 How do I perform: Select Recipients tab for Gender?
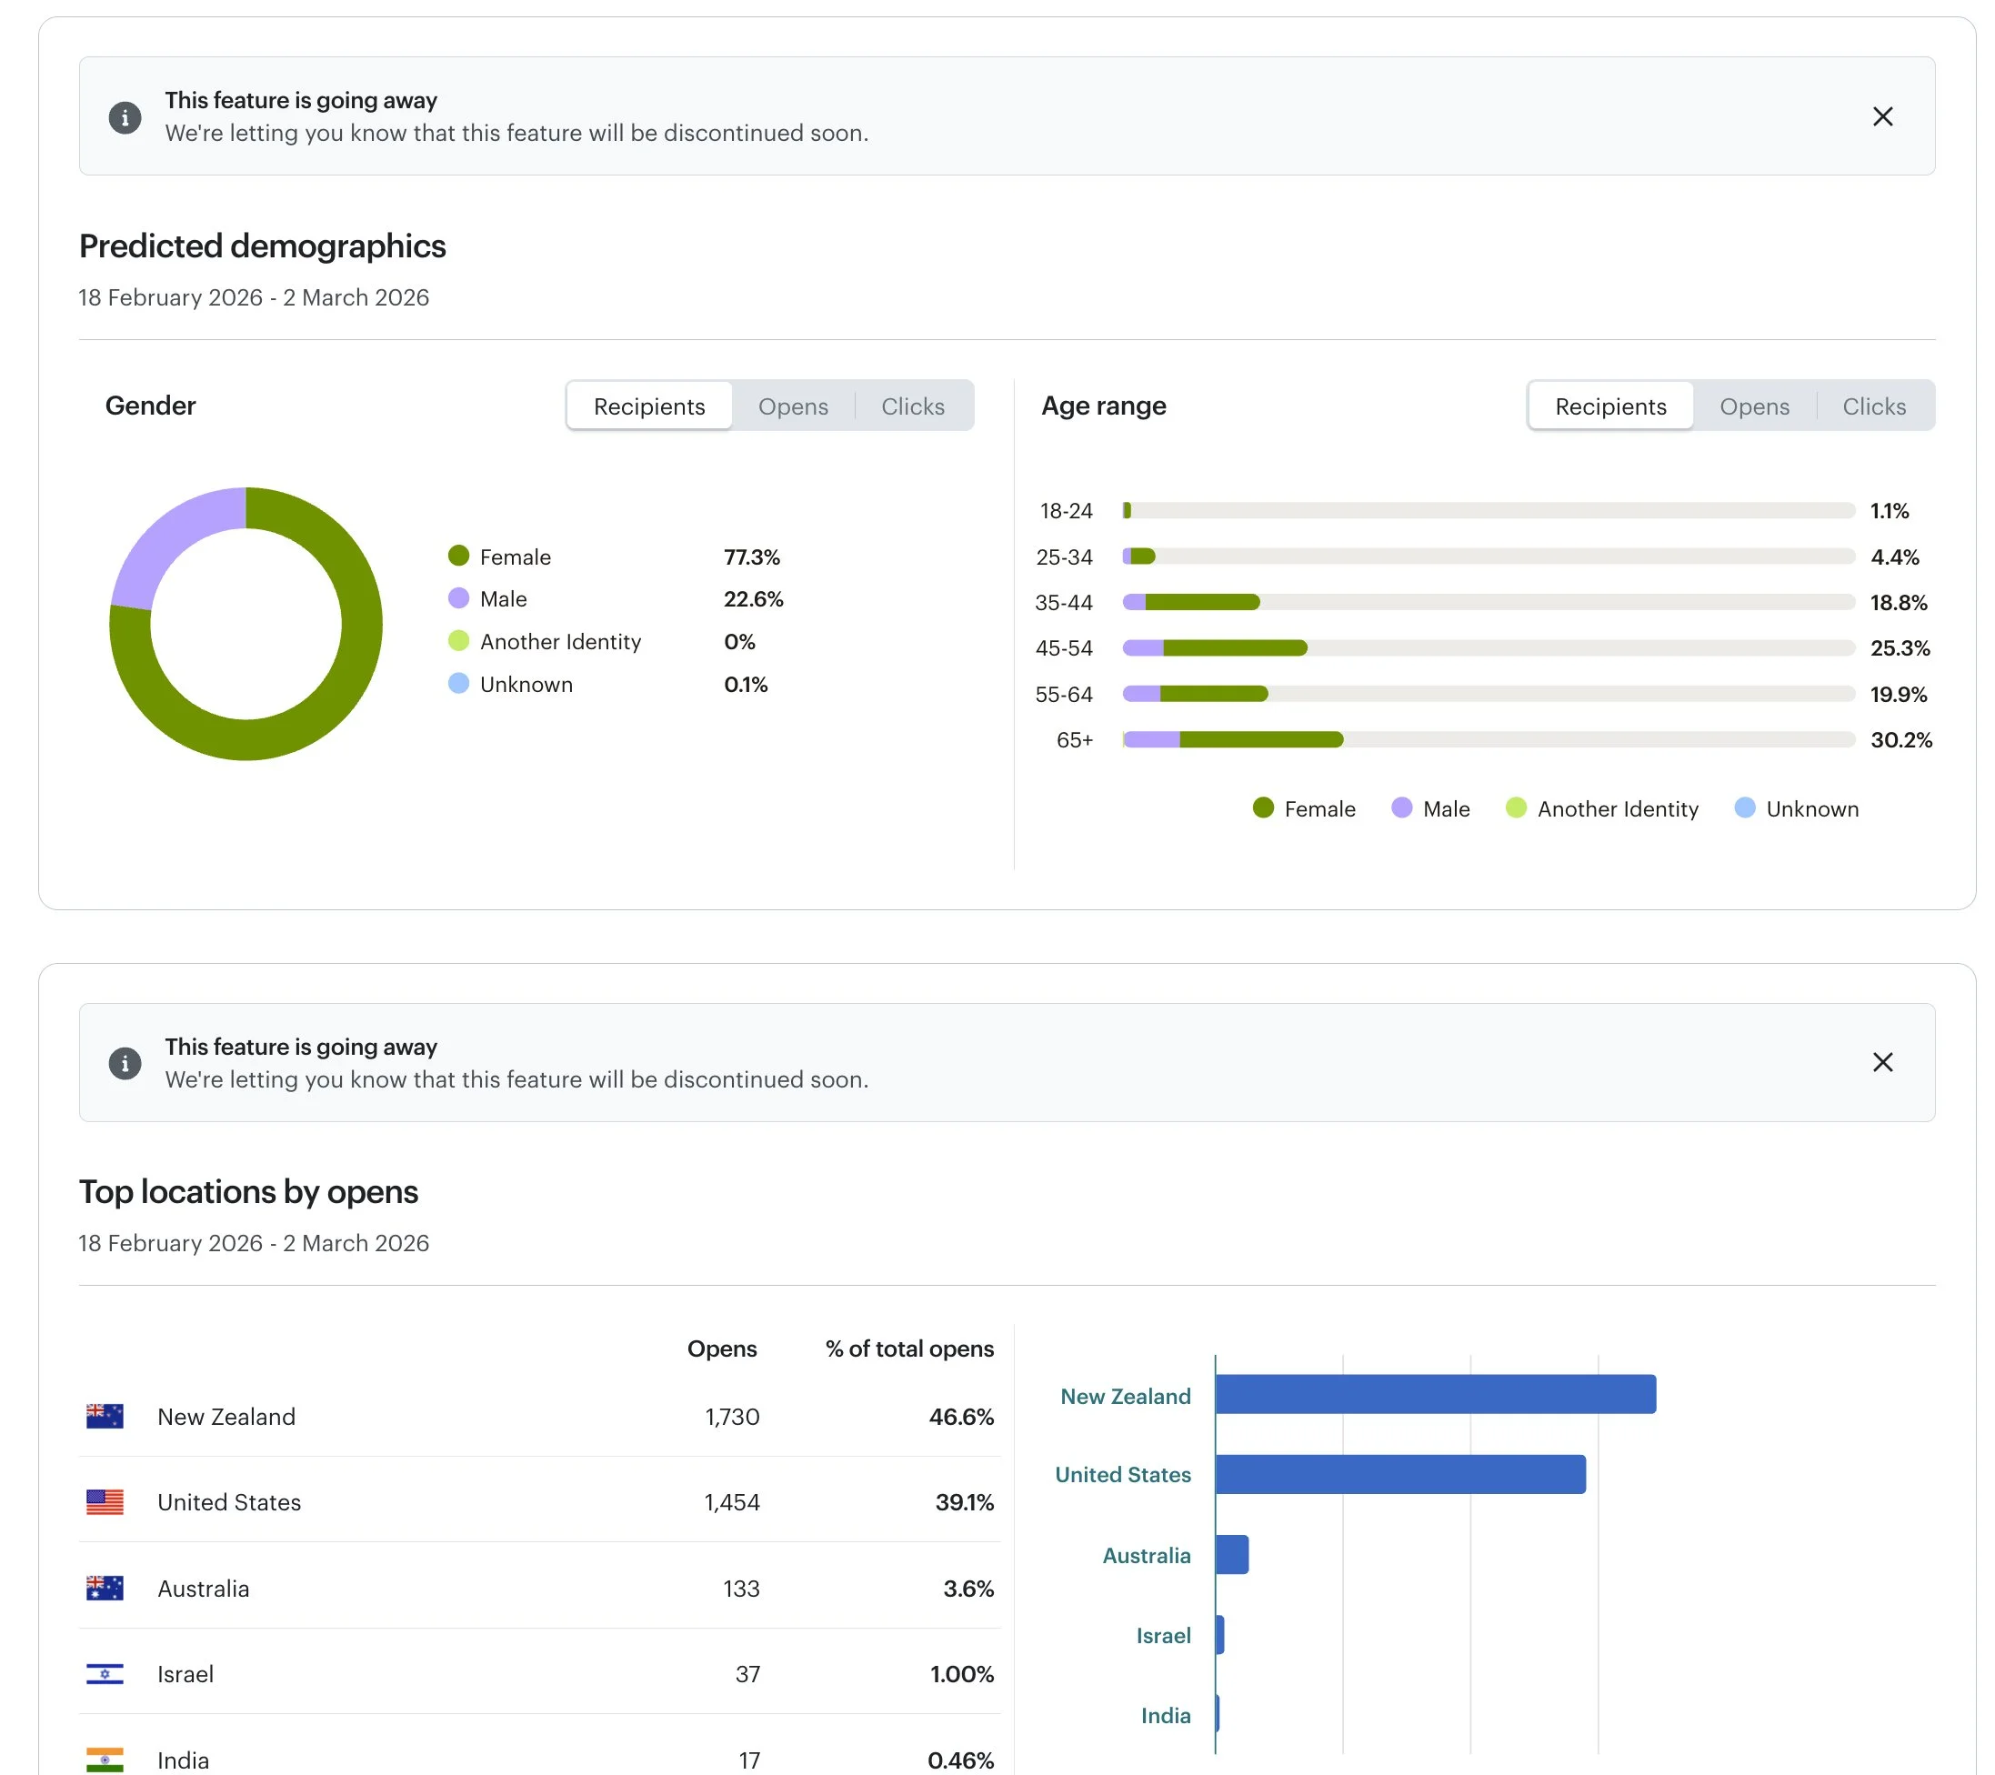[x=649, y=406]
